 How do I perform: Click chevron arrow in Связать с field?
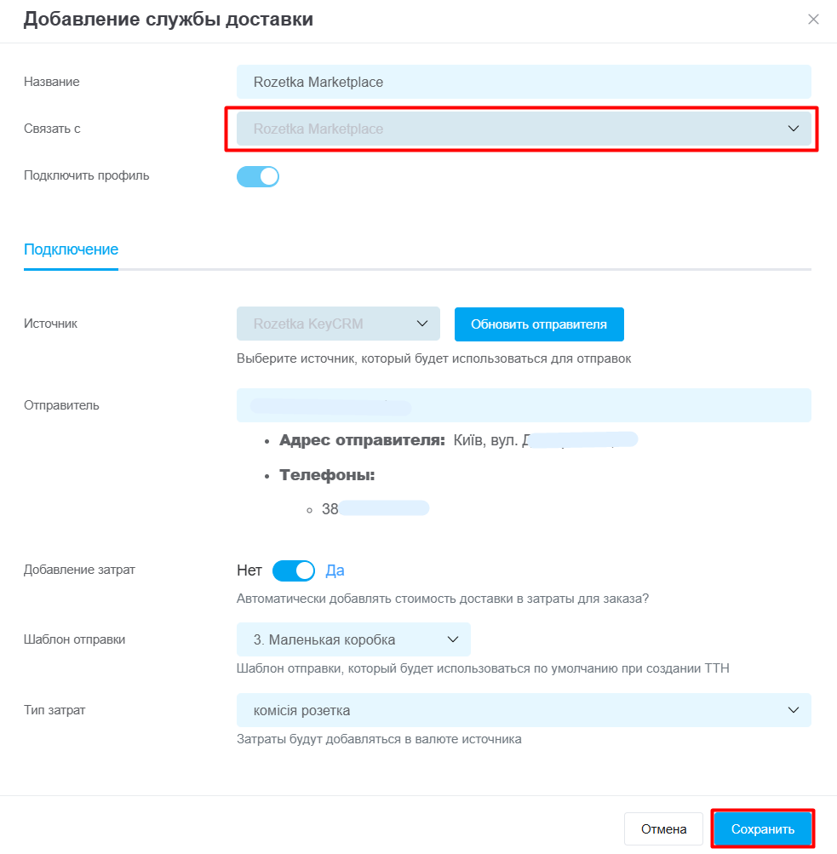point(794,129)
